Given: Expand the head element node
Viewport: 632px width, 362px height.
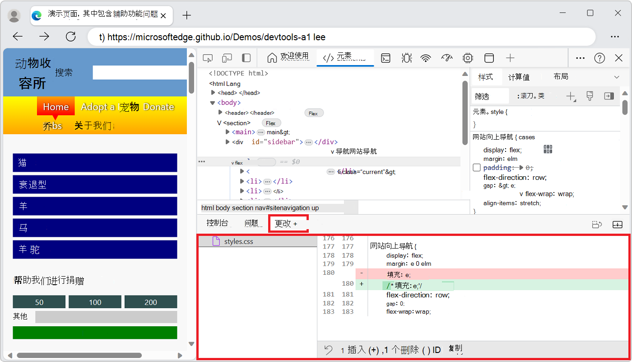Looking at the screenshot, I should click(x=213, y=93).
